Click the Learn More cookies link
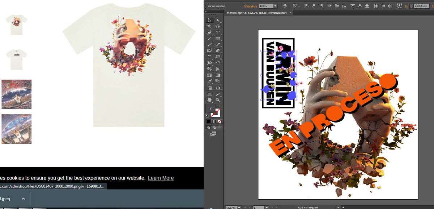Viewport: 434px width, 209px height. point(161,178)
